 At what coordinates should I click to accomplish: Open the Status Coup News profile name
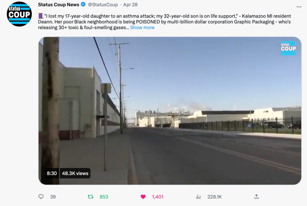pos(59,4)
